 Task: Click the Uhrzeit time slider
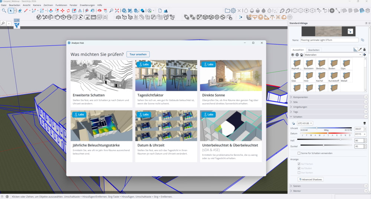(x=326, y=128)
